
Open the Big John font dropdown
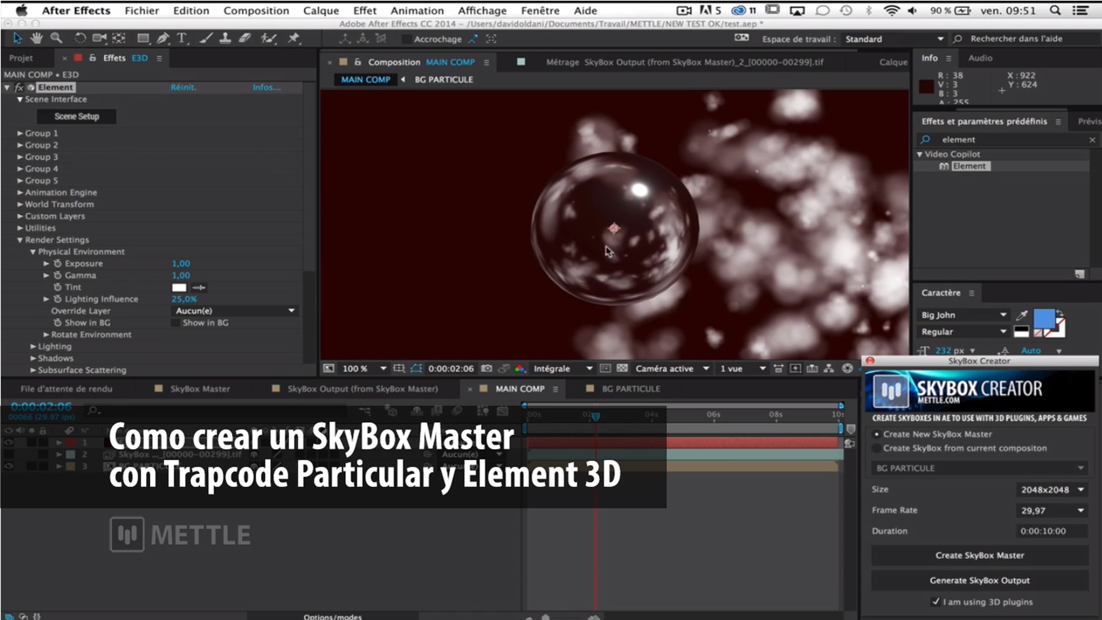pyautogui.click(x=963, y=315)
